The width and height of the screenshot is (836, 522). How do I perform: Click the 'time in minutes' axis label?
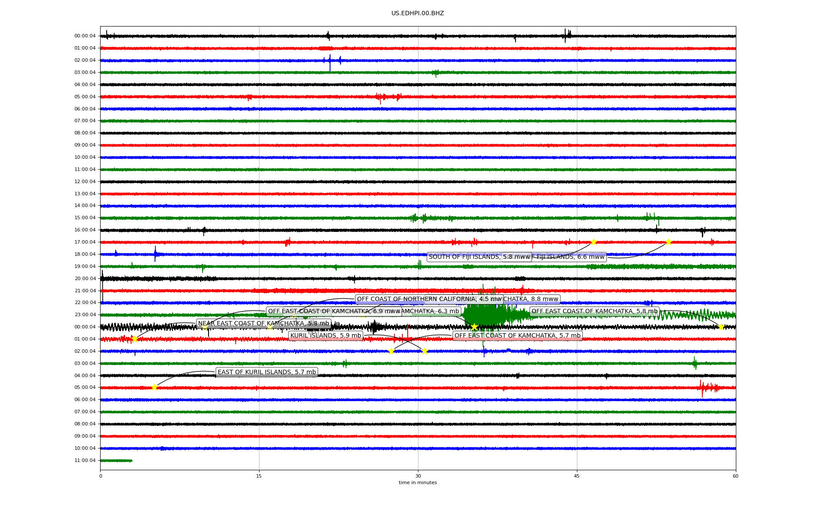pos(418,483)
